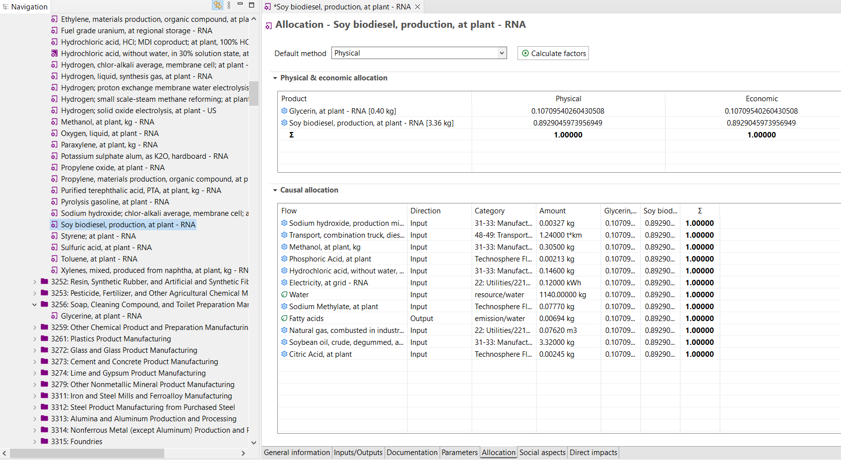Close the Soy biodiesel editor tab
The height and width of the screenshot is (460, 841).
[418, 7]
